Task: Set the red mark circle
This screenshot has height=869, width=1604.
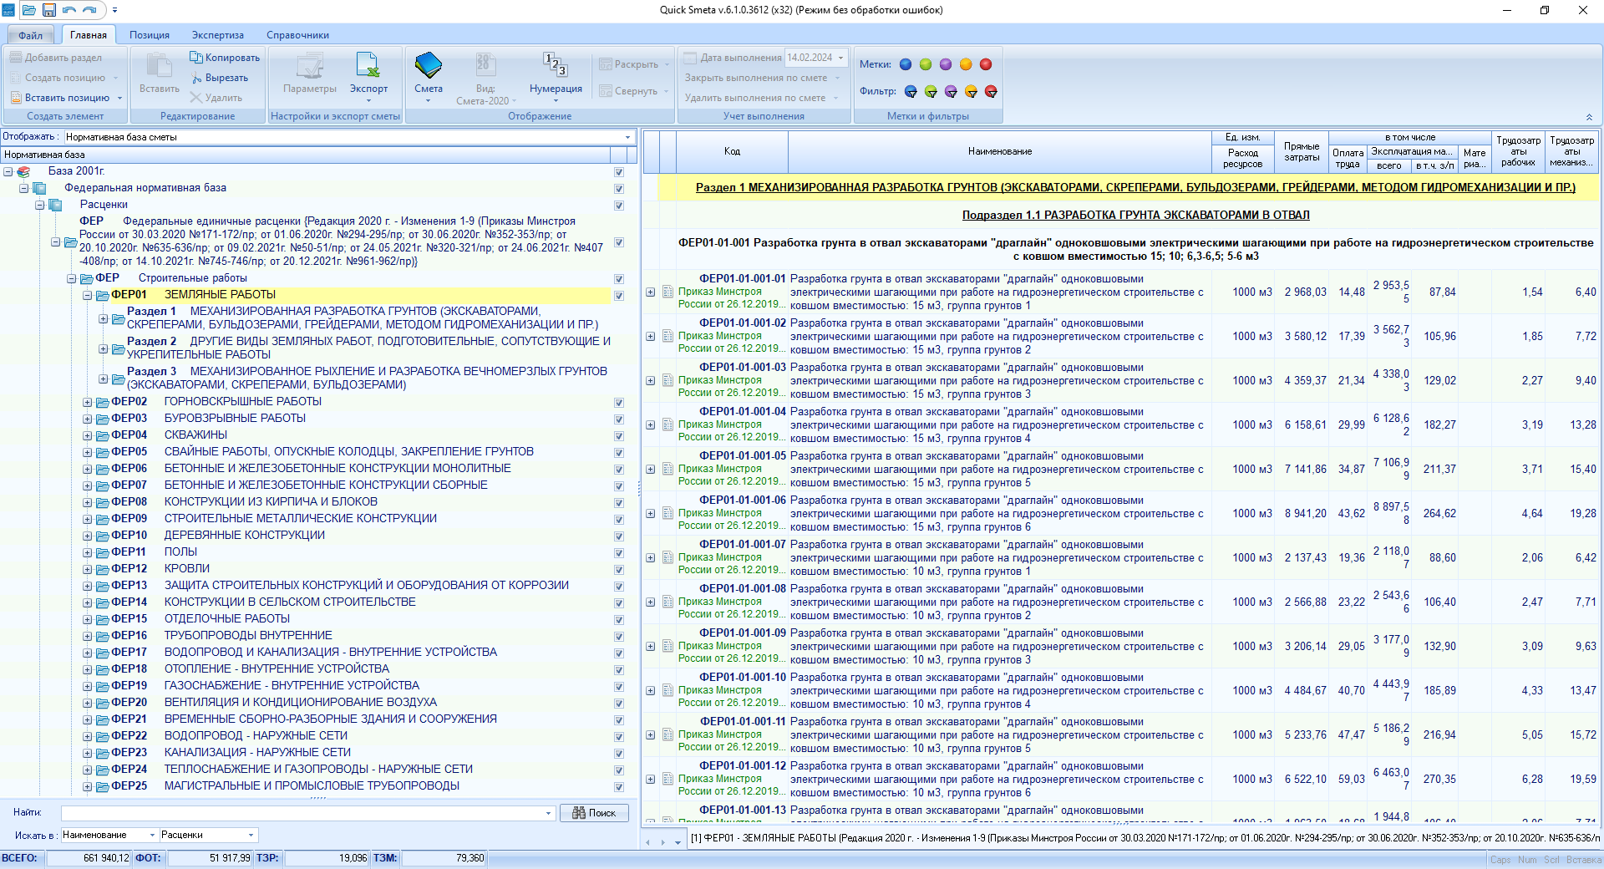Action: pos(986,64)
